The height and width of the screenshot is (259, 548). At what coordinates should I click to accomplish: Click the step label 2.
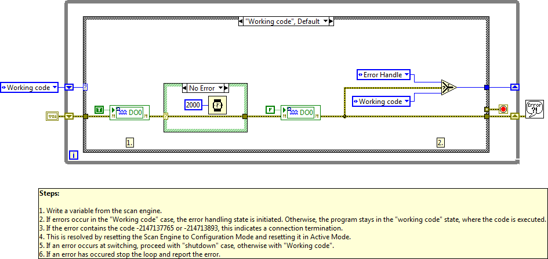(x=441, y=142)
